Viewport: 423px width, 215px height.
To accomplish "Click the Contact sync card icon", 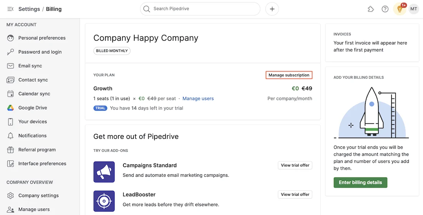I will [x=10, y=80].
